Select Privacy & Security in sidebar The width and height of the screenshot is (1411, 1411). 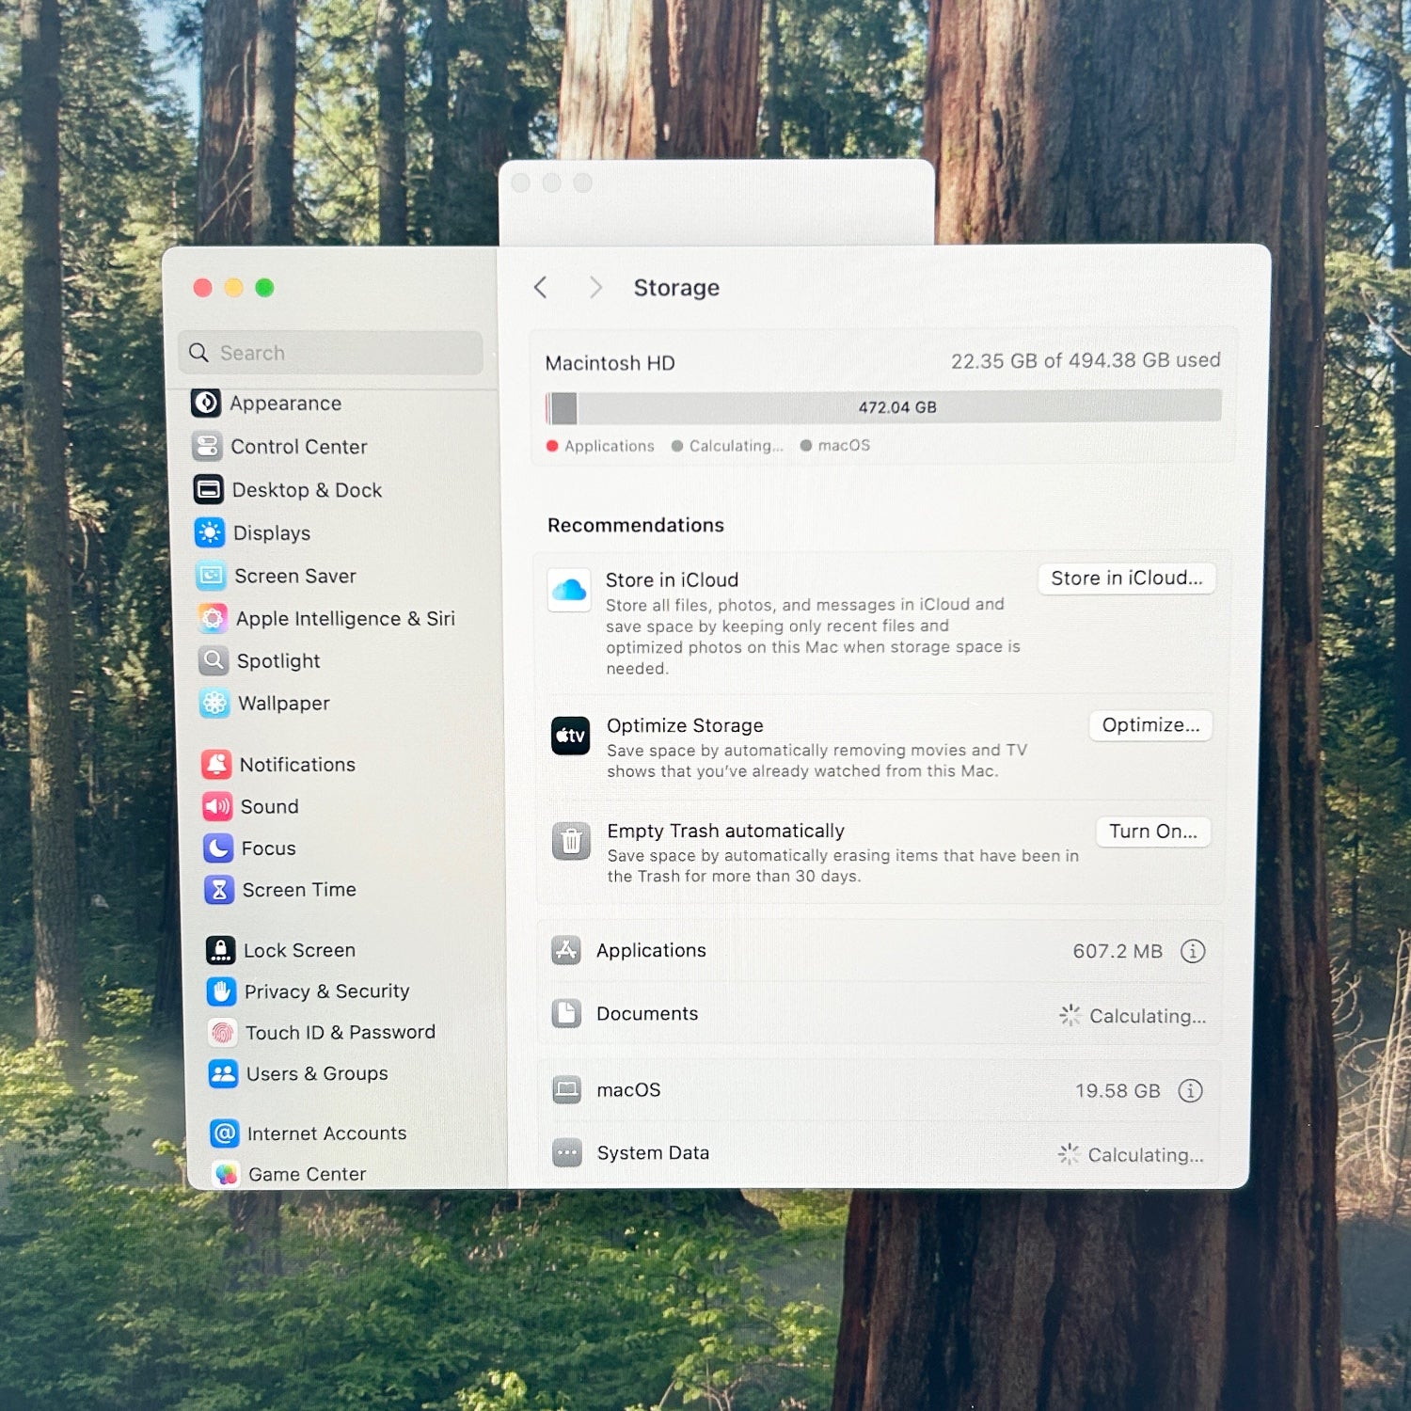click(325, 991)
